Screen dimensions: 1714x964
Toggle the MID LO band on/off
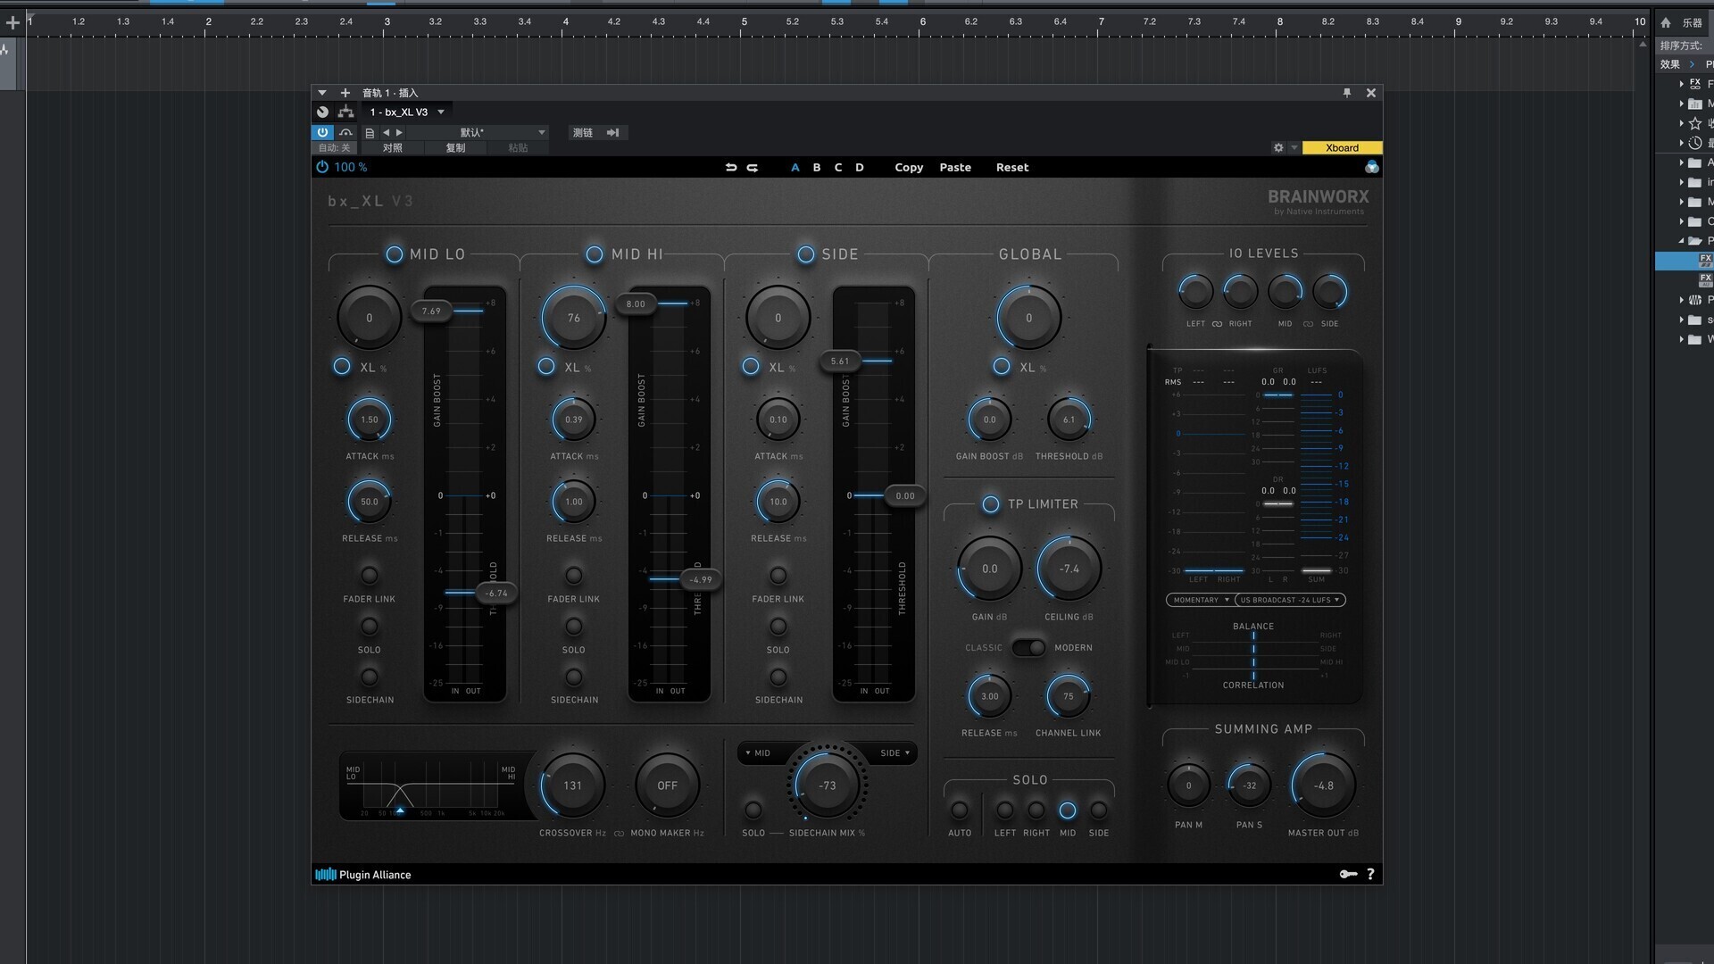(x=395, y=254)
